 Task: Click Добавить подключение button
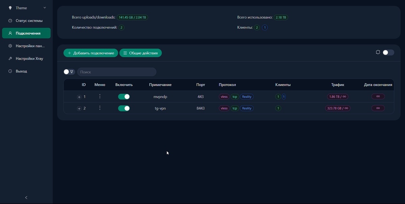tap(91, 53)
